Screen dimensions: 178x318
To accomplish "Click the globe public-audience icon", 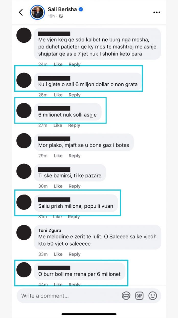I will [x=61, y=16].
